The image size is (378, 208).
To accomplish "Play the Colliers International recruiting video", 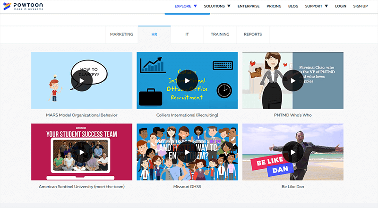I will click(187, 80).
